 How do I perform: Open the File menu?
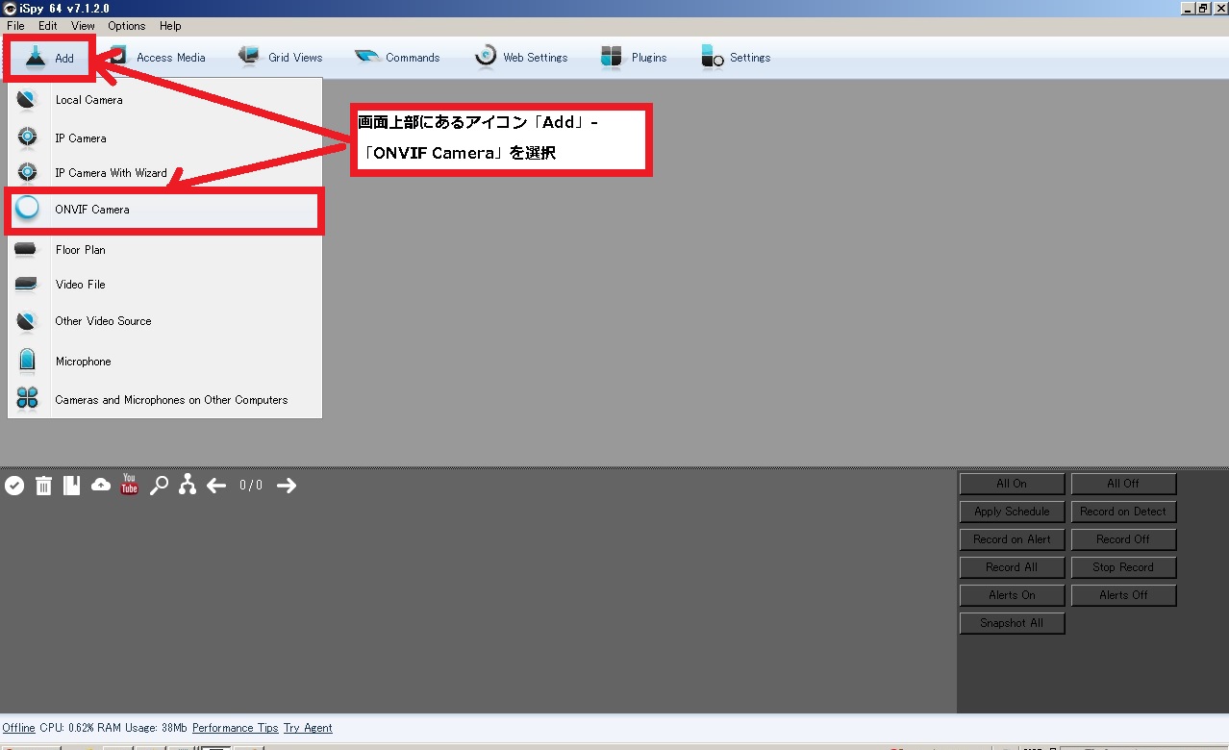(x=15, y=26)
